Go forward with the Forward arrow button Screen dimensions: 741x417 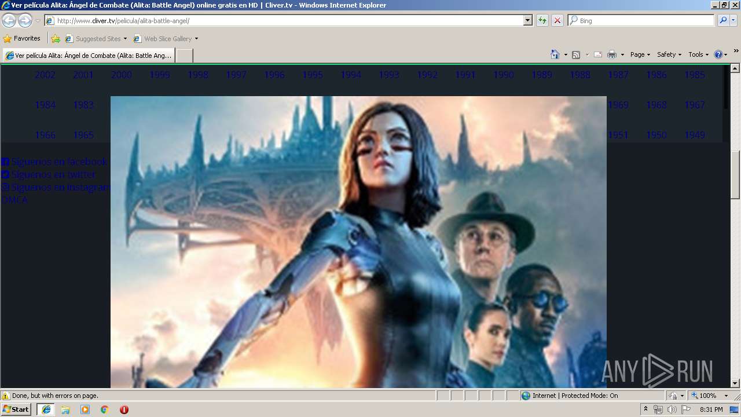(25, 20)
